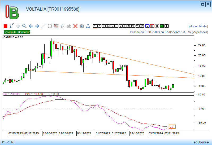Screen dimensions: 212x145
Task: Switch to daily periodicity Q button
Action: (x=147, y=26)
